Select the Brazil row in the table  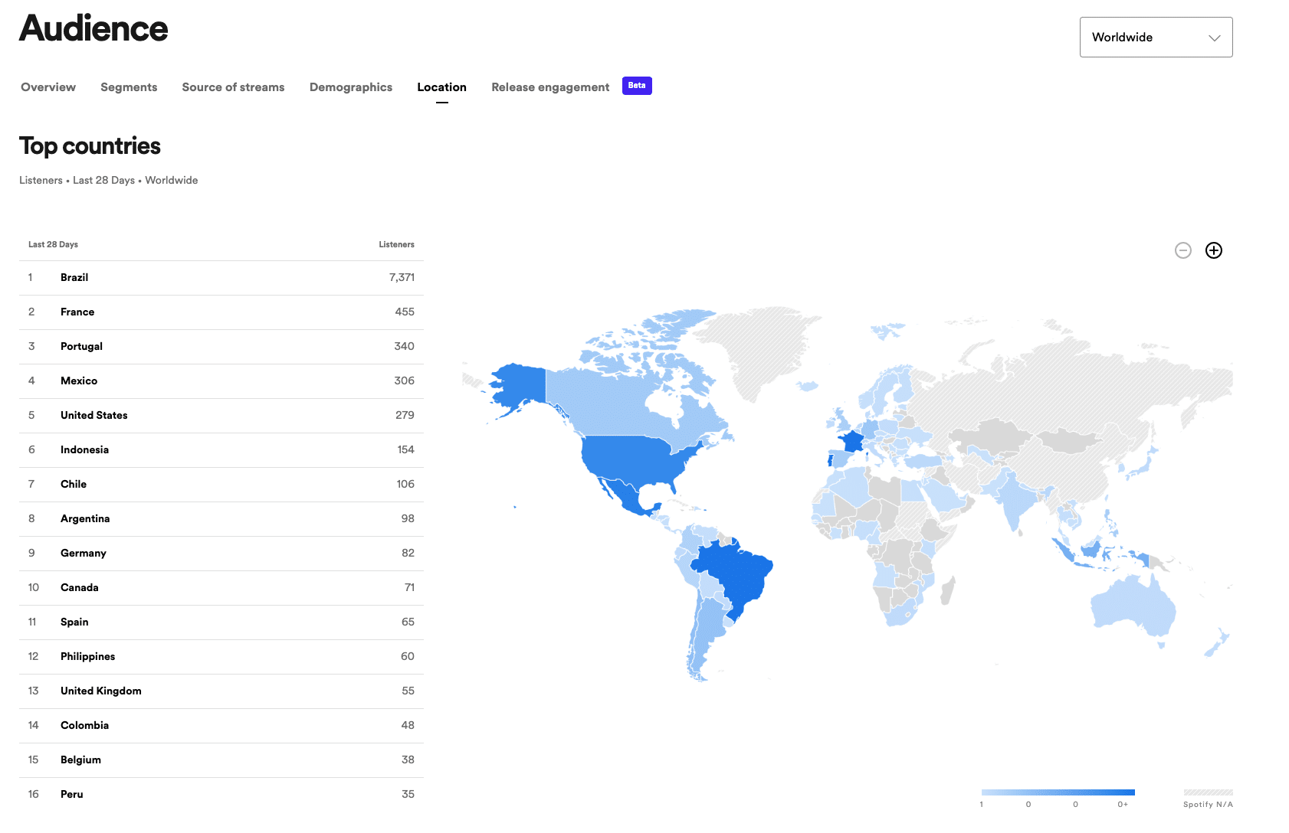[x=221, y=278]
